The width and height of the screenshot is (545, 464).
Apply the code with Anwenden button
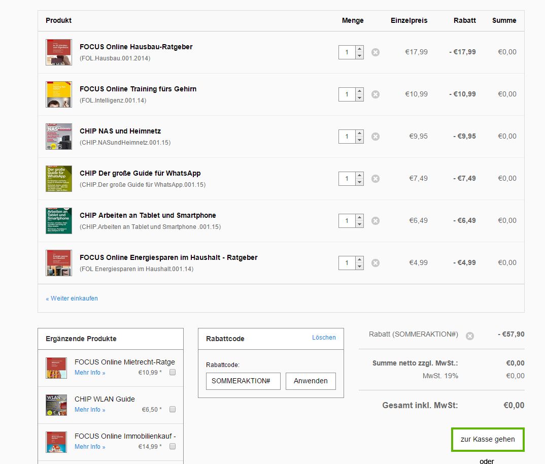click(x=311, y=381)
